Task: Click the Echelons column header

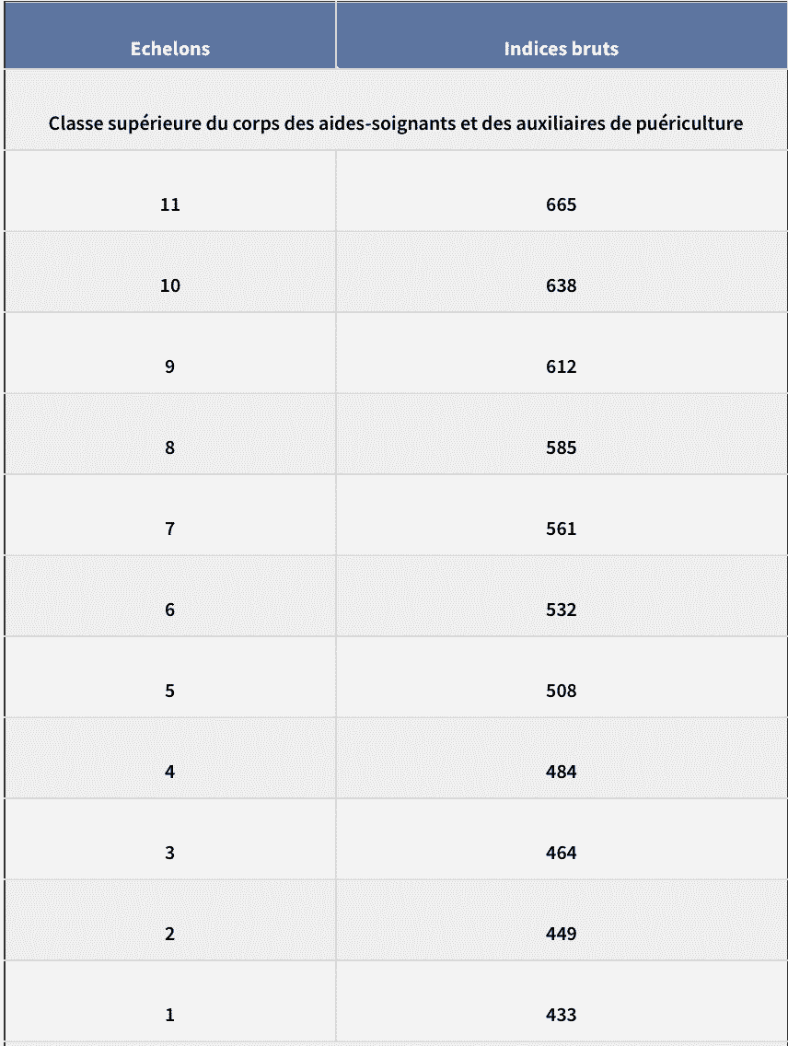Action: click(170, 49)
